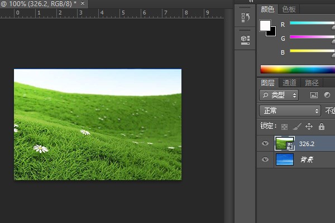Click the grass image on canvas

coord(98,124)
